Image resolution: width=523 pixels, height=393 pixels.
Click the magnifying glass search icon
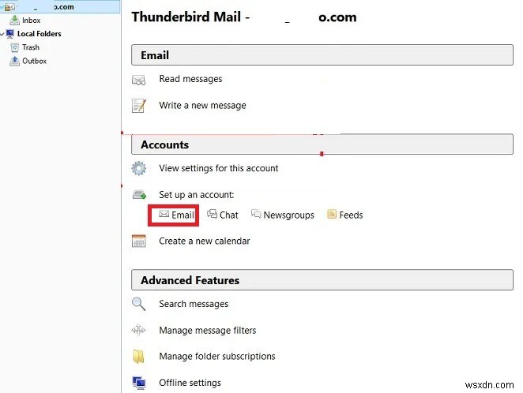[x=138, y=304]
